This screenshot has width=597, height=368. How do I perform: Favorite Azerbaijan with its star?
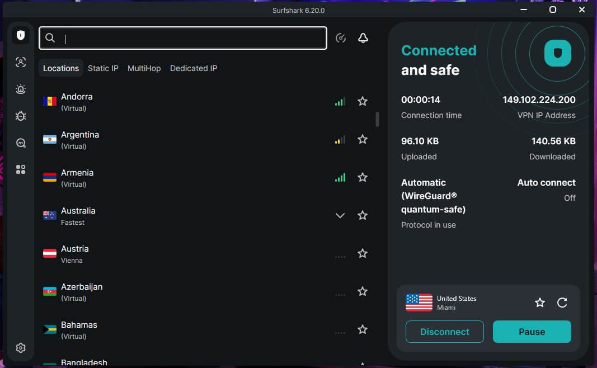point(363,291)
